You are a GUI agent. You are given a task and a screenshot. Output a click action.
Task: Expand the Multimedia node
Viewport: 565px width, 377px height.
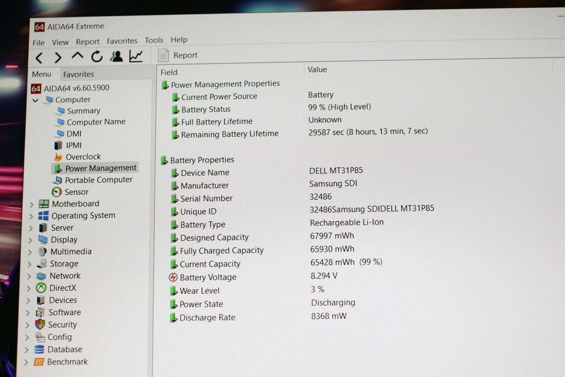(30, 252)
